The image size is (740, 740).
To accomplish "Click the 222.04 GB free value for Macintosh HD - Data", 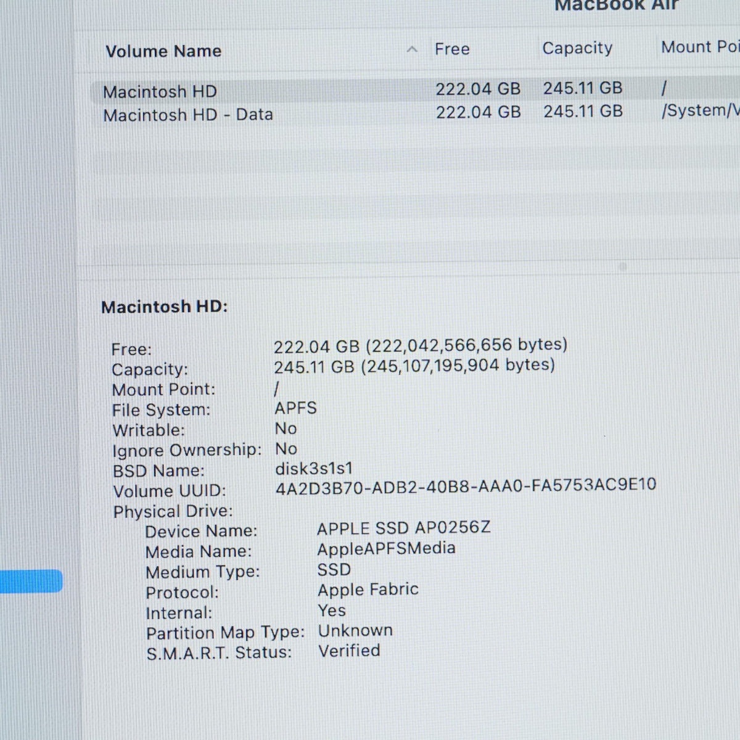I will pos(479,112).
